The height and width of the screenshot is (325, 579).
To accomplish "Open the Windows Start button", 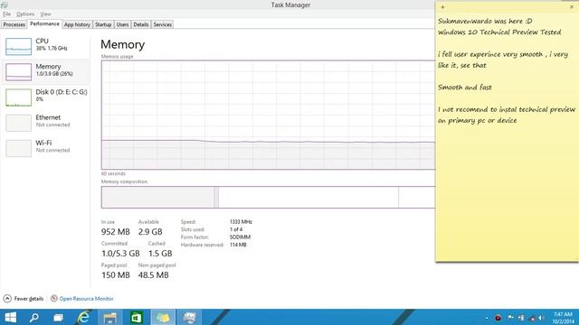I will (x=10, y=317).
